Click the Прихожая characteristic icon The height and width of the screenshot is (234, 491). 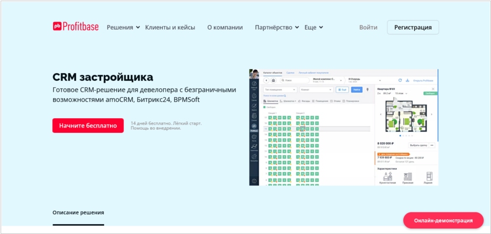click(408, 176)
